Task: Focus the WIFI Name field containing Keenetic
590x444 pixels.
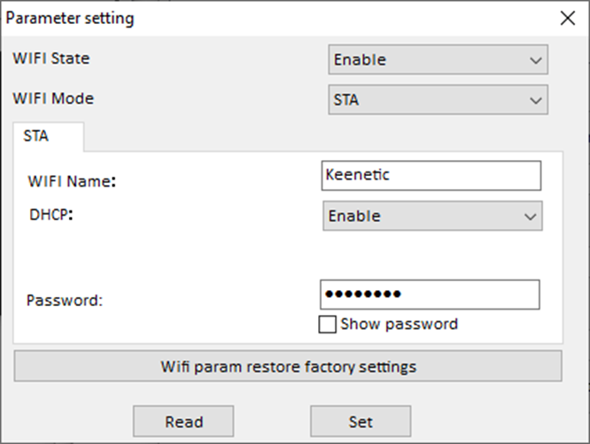Action: click(x=431, y=175)
